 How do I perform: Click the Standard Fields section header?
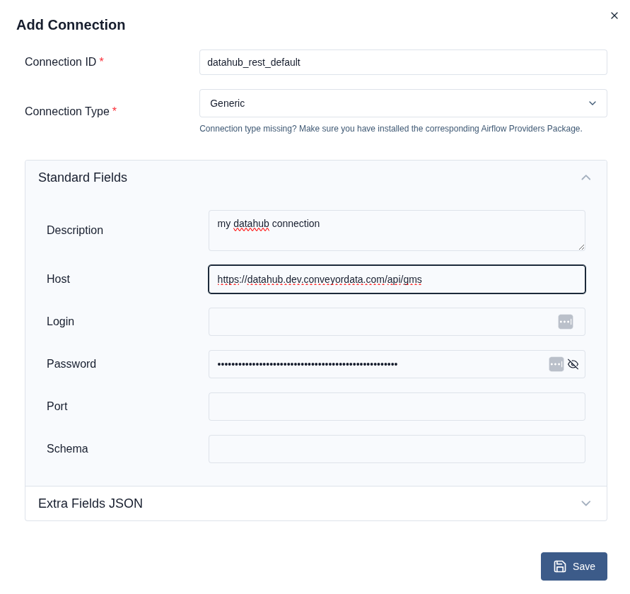(x=83, y=177)
